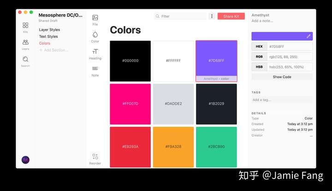Open the Users panel icon
332x191 pixels.
[x=25, y=42]
